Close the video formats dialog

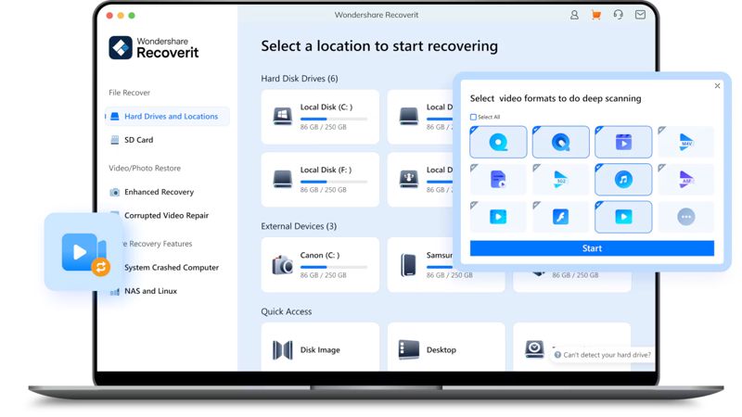(x=717, y=85)
